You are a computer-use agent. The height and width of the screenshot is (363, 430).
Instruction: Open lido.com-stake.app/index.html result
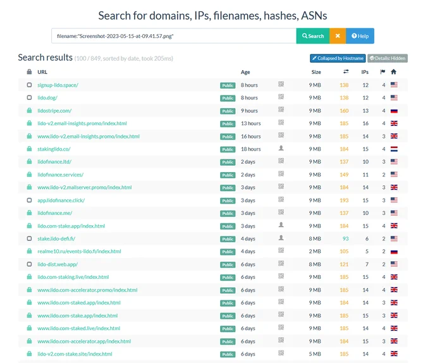pyautogui.click(x=71, y=226)
